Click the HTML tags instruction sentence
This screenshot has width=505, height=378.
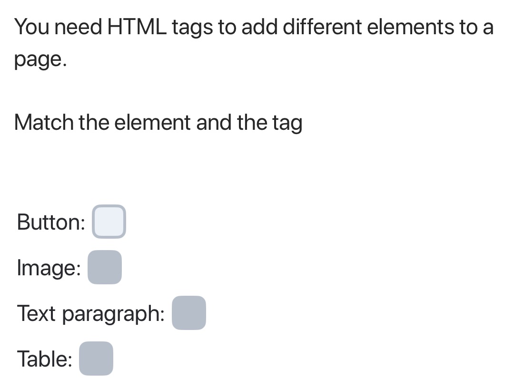pyautogui.click(x=238, y=27)
